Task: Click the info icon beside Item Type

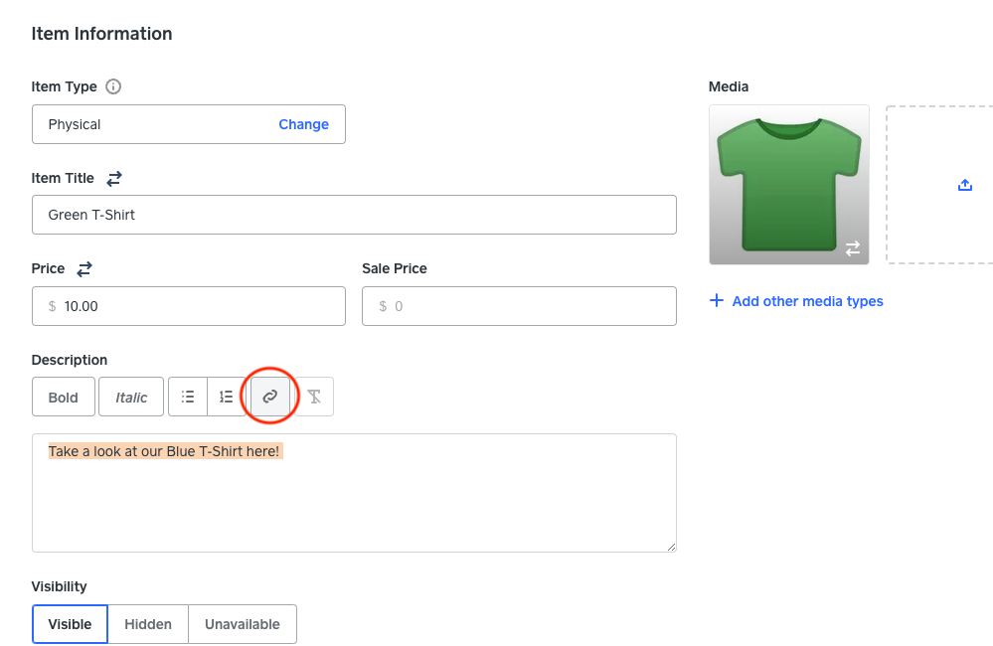Action: click(113, 86)
